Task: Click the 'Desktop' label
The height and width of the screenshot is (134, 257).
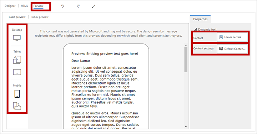Action: (17, 30)
